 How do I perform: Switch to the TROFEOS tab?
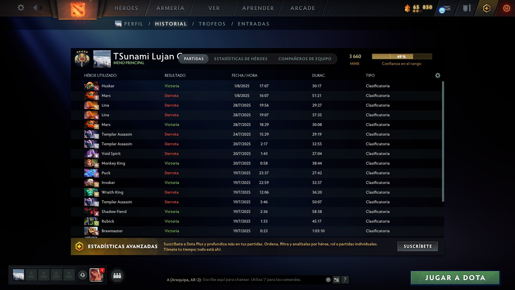coord(212,24)
